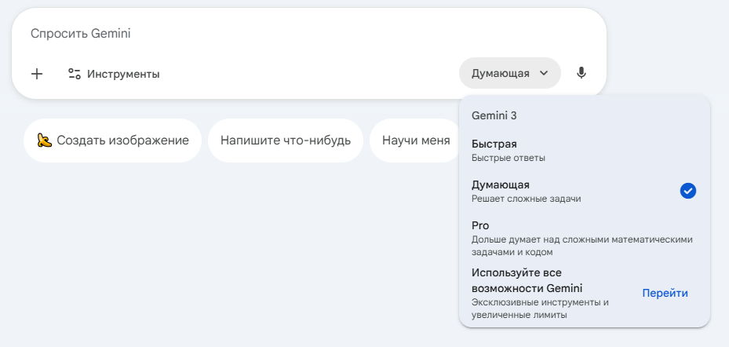Click the Думающая label on the model selector pill
Image resolution: width=729 pixels, height=347 pixels.
pyautogui.click(x=500, y=74)
